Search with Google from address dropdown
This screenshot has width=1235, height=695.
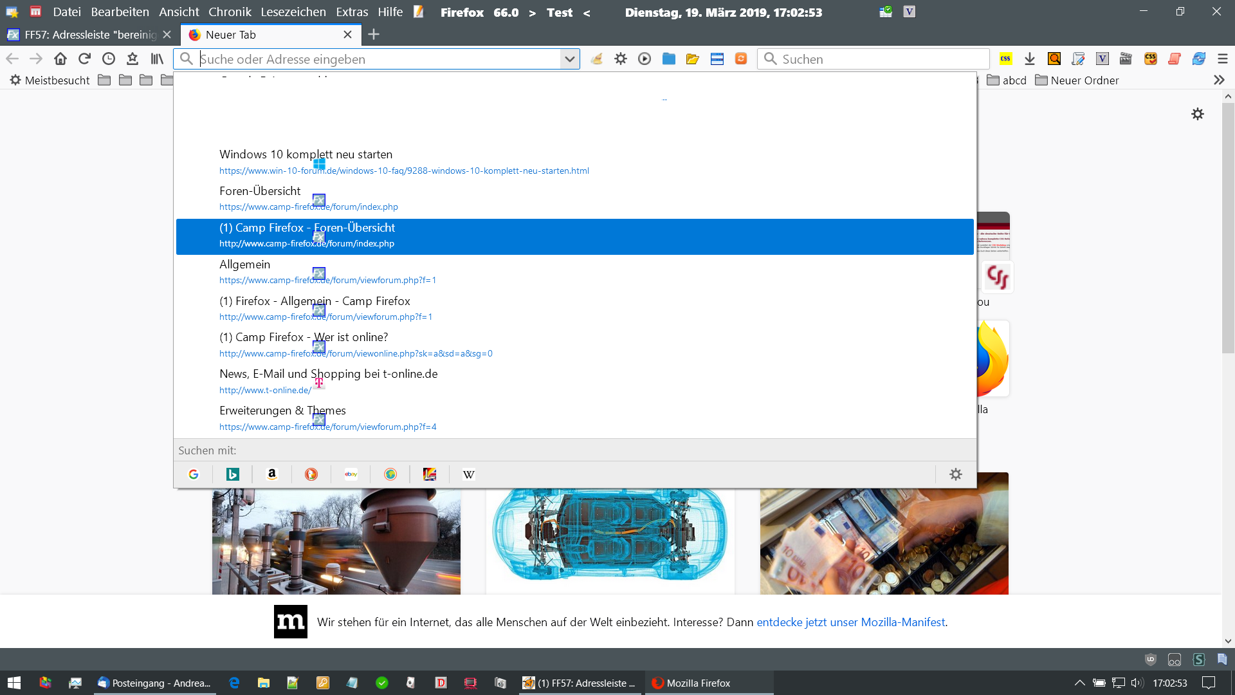(194, 474)
